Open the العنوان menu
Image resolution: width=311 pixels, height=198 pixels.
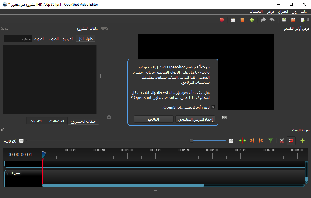pyautogui.click(x=283, y=12)
